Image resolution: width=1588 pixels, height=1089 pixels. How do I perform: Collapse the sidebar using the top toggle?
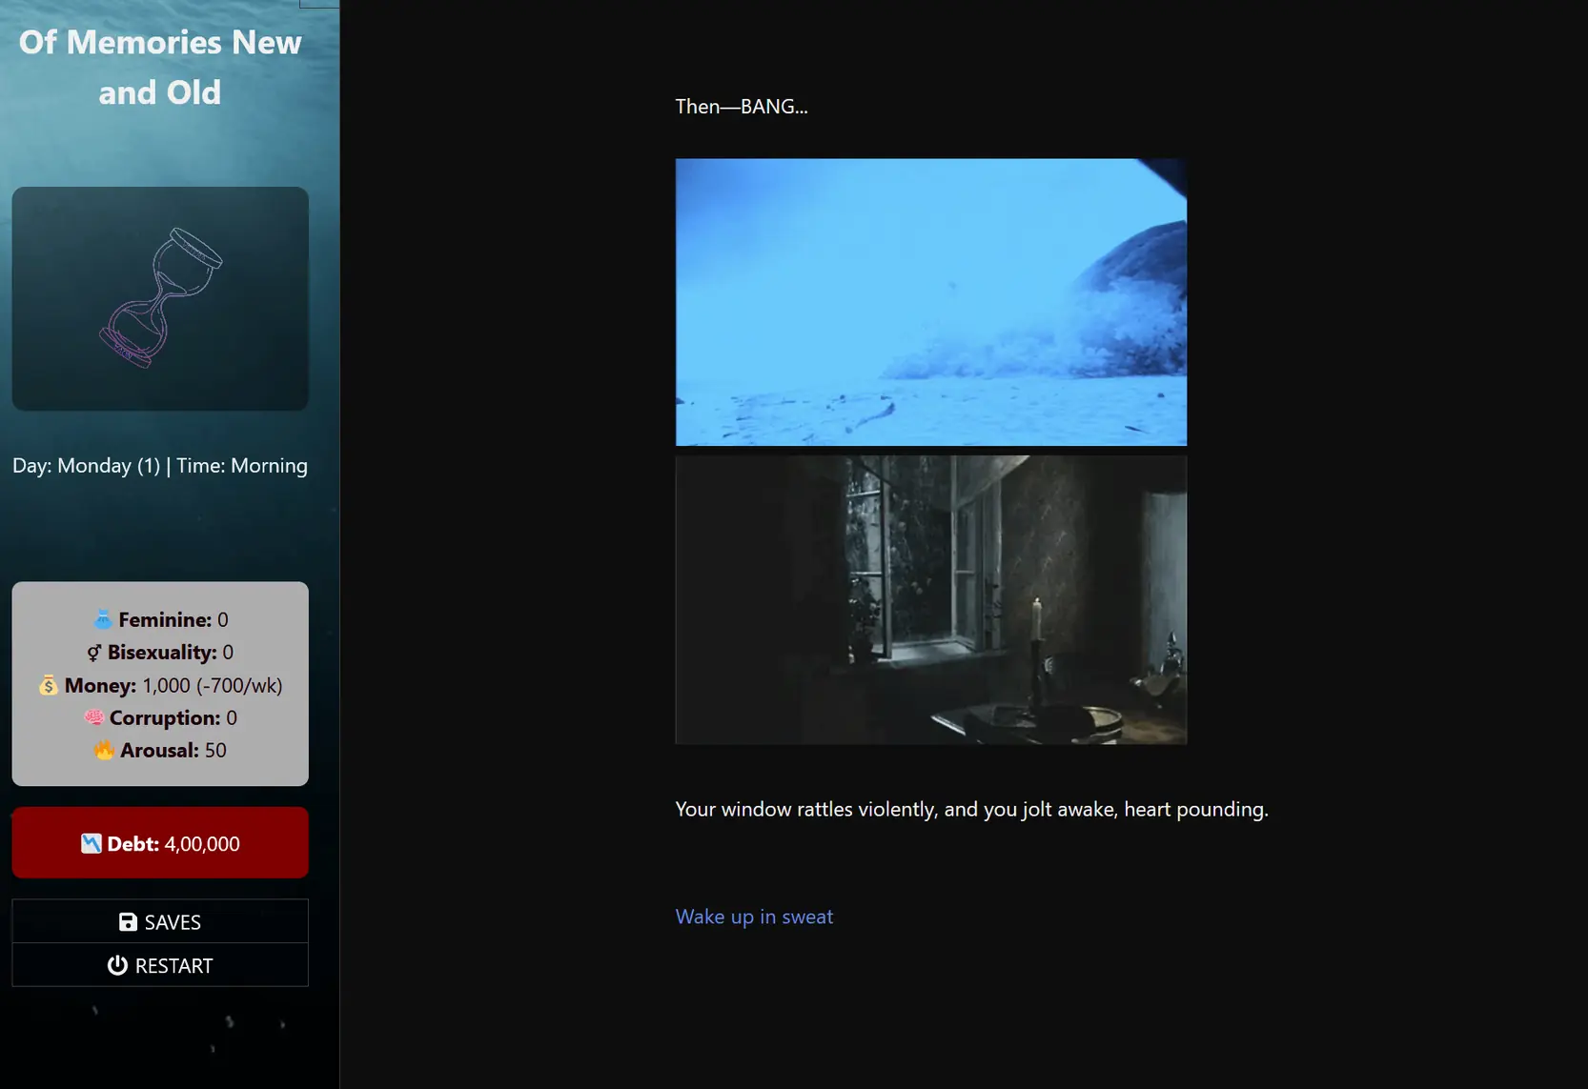319,4
